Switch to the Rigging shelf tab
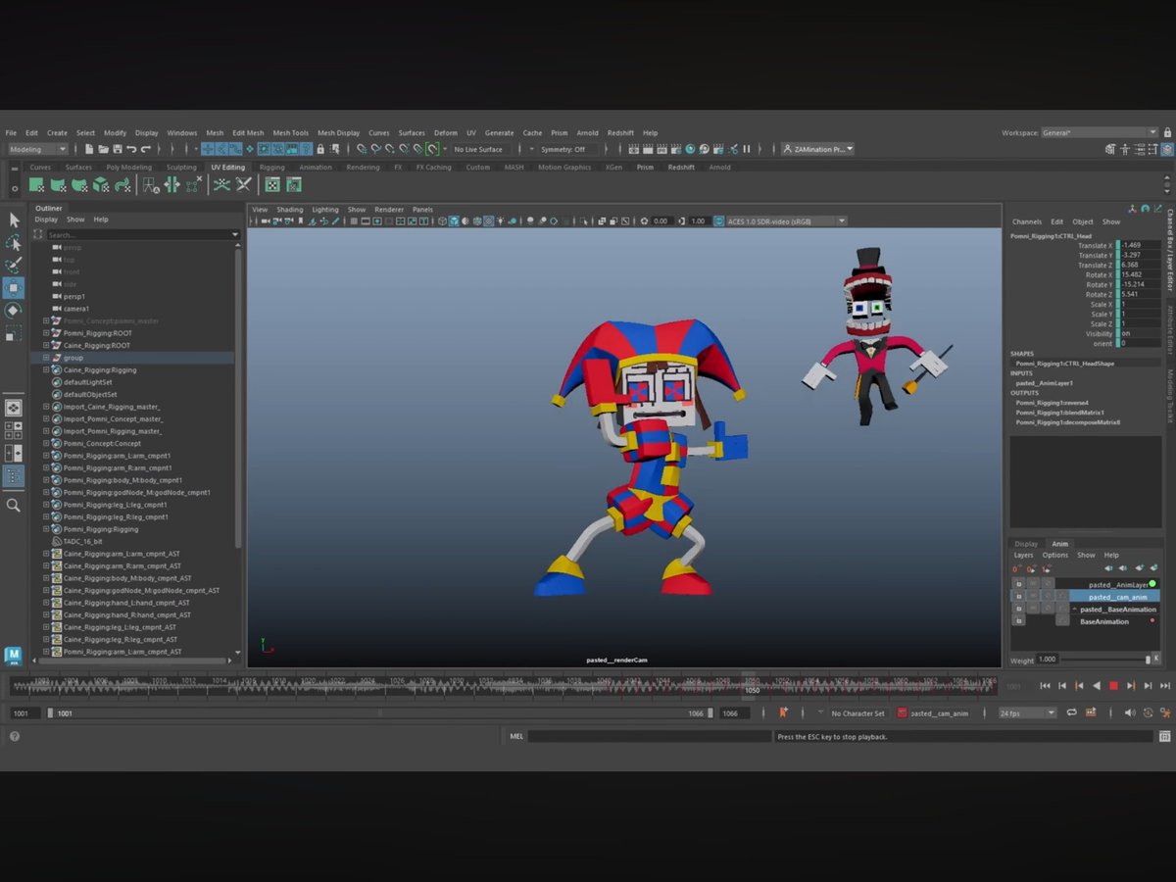The image size is (1176, 882). (271, 168)
